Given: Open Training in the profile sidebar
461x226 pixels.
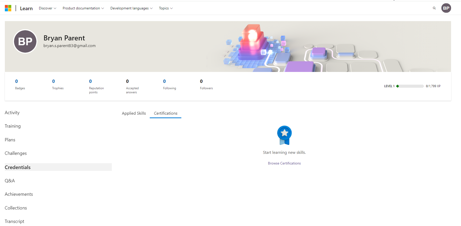Looking at the screenshot, I should click(x=13, y=126).
